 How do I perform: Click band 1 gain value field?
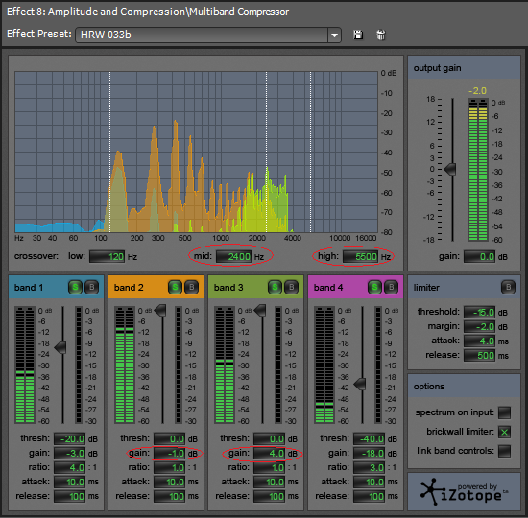click(x=69, y=454)
